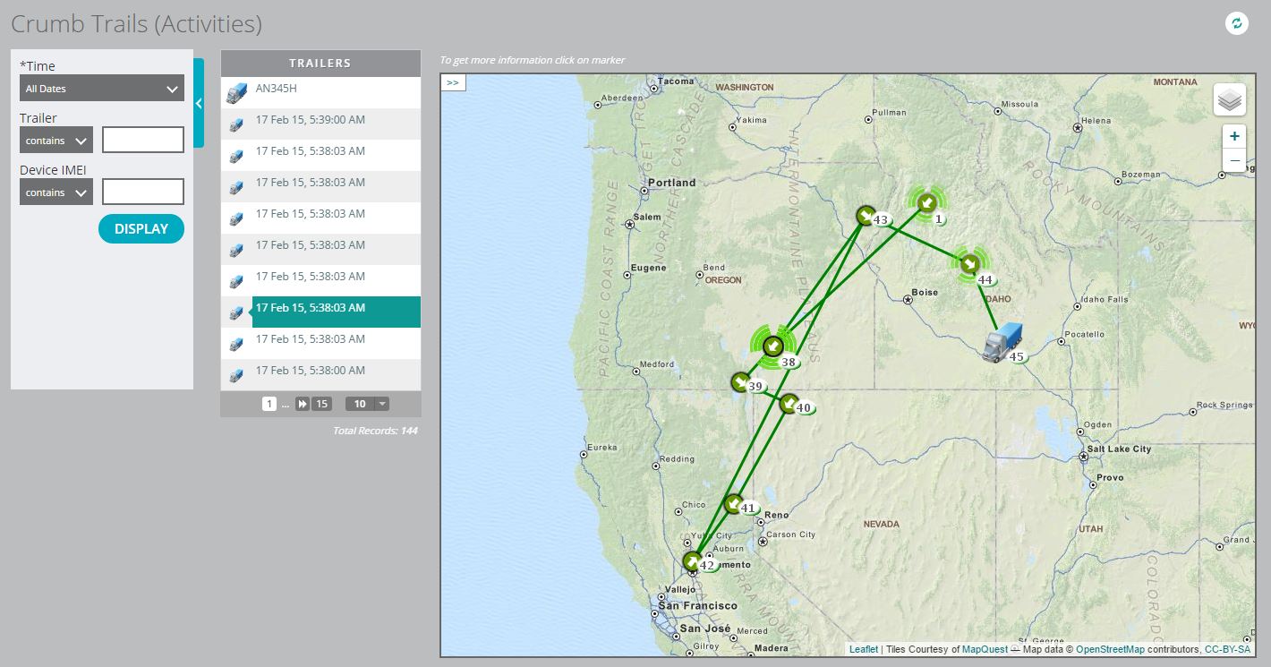Click icon beside 5:39:00 AM record

[236, 125]
